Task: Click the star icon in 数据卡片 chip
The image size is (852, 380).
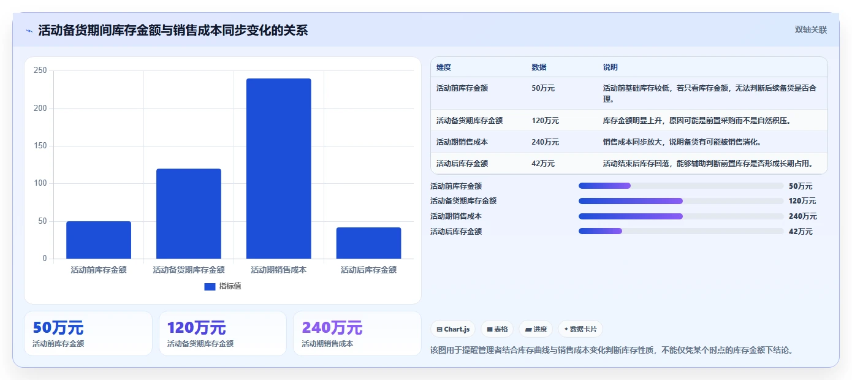Action: (x=566, y=329)
